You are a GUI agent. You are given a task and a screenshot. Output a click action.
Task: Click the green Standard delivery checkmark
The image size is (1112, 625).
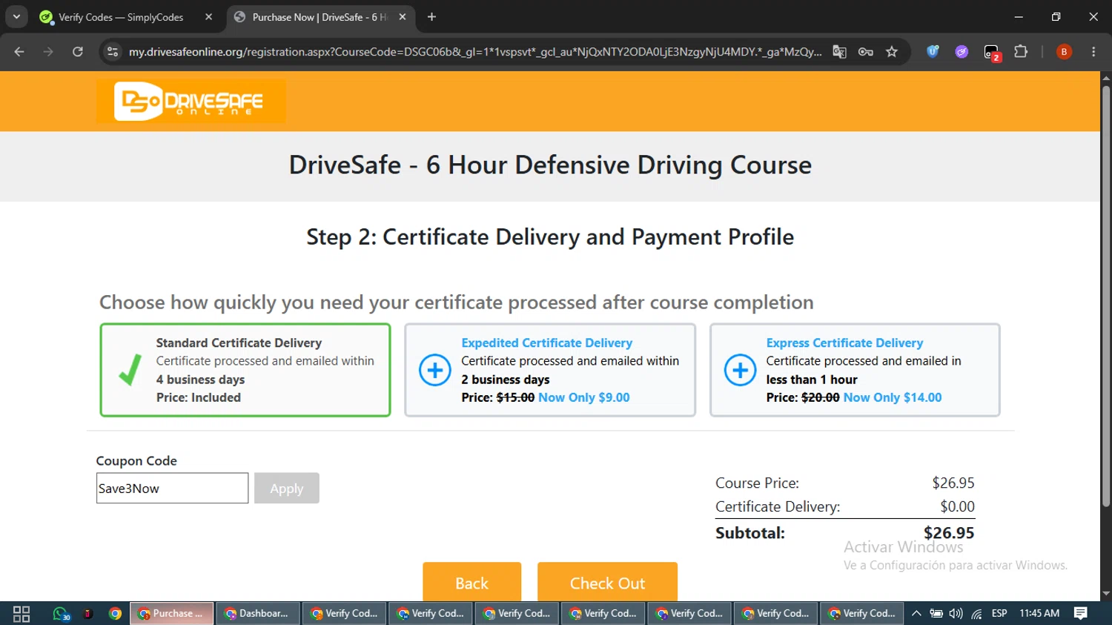click(x=130, y=370)
